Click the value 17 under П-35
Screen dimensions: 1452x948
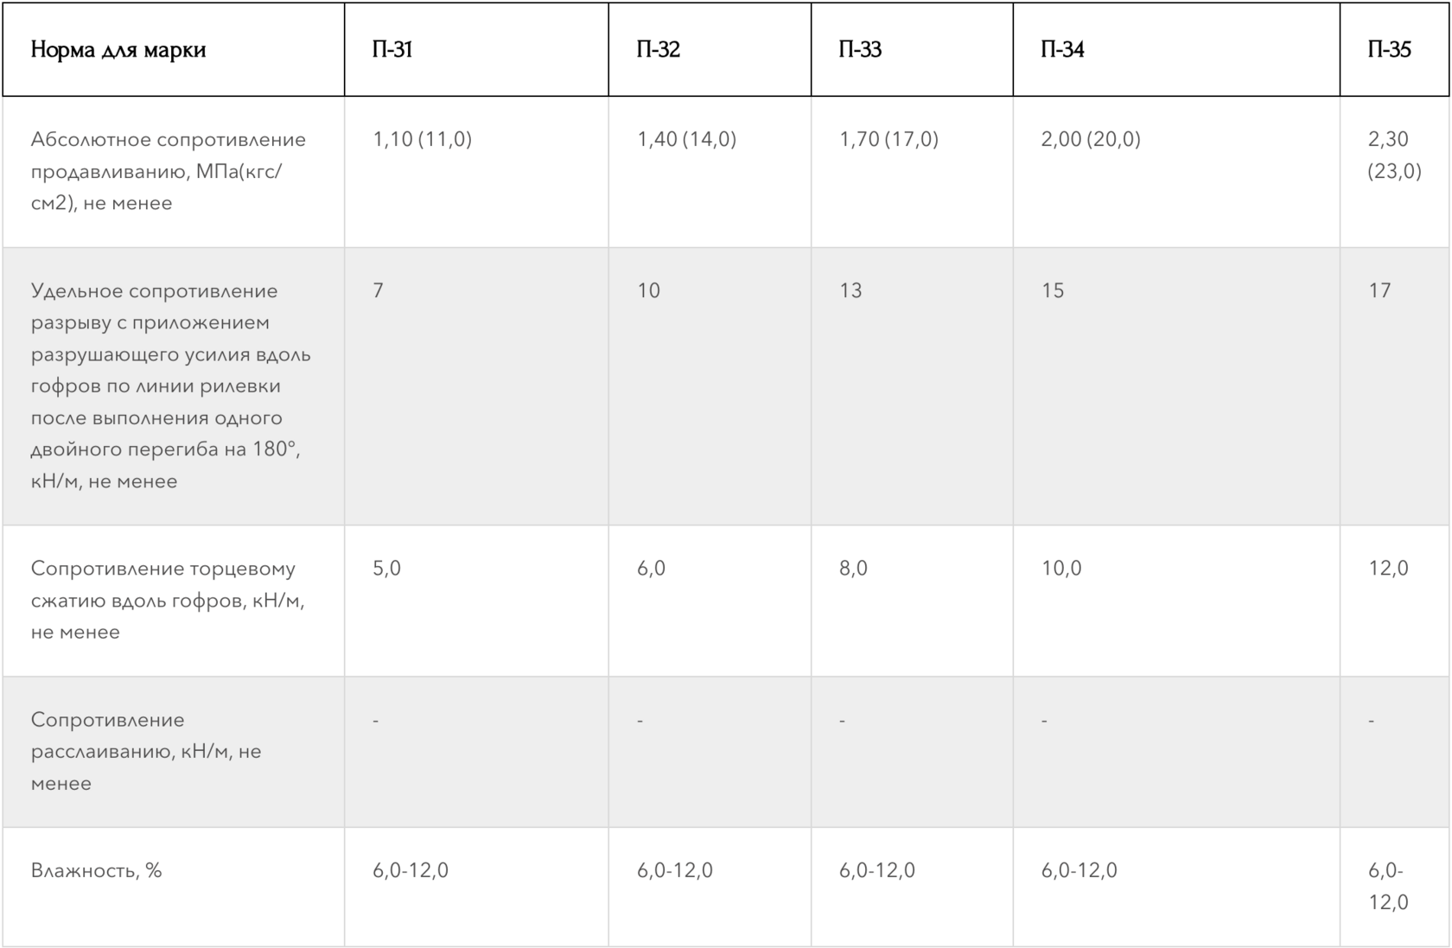click(1379, 290)
